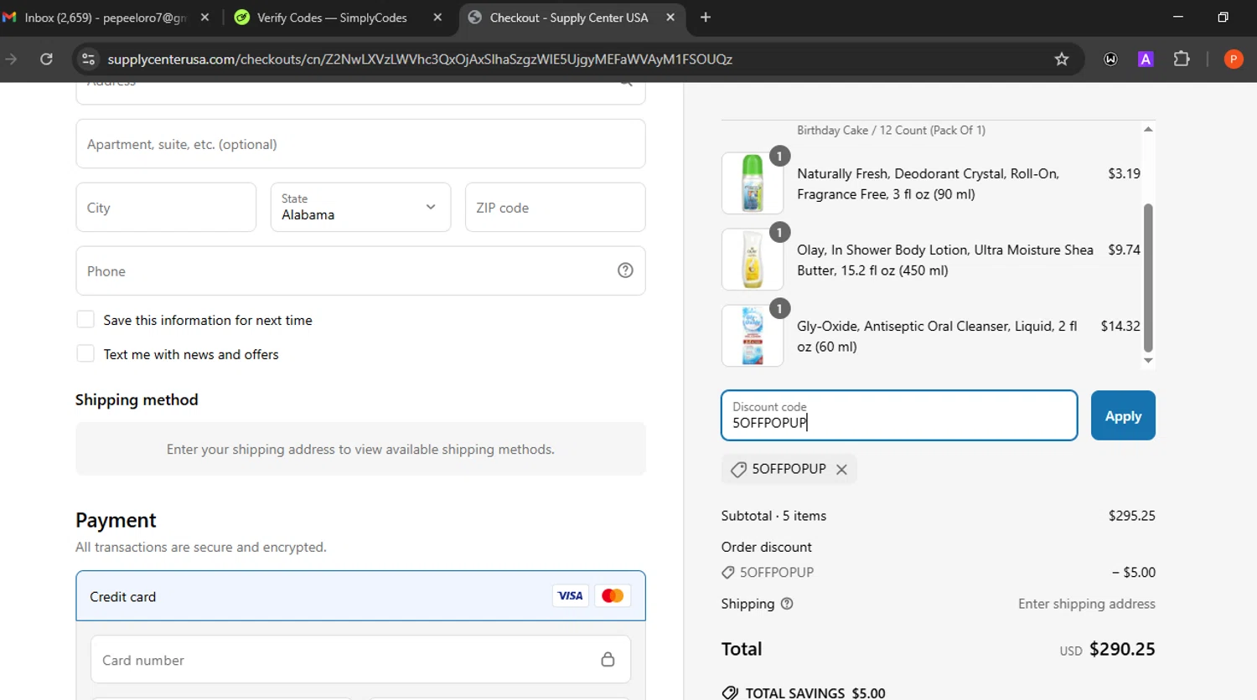Click the Shipping method heading
This screenshot has height=700, width=1257.
coord(137,400)
